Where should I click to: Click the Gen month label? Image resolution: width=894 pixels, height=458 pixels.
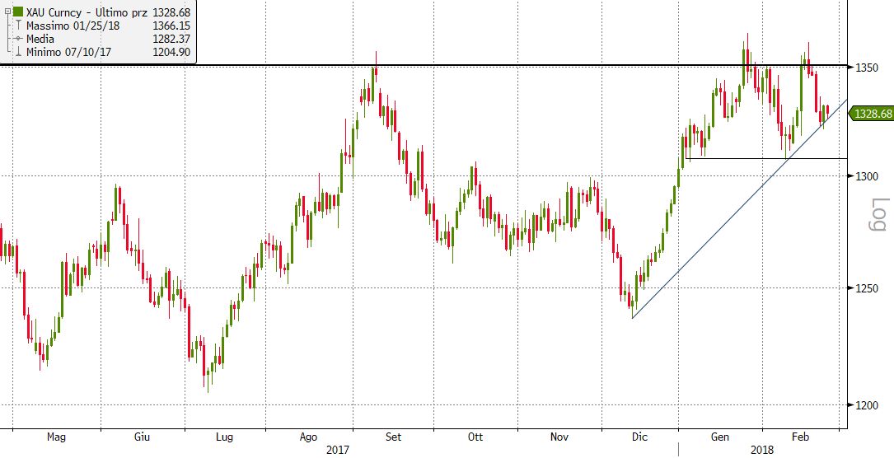720,437
